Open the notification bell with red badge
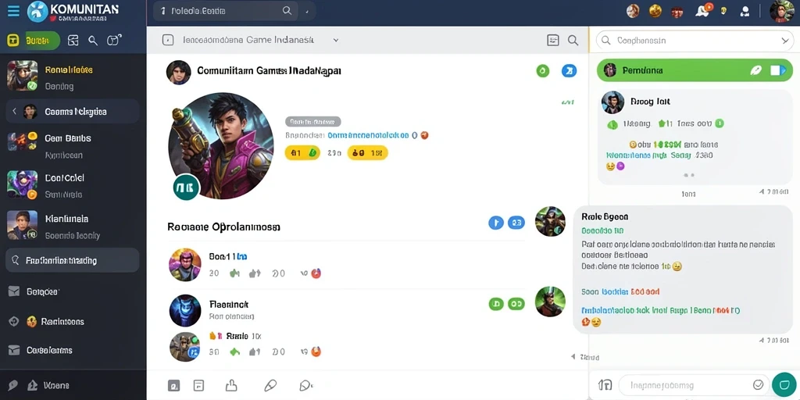Viewport: 800px width, 400px height. click(704, 10)
